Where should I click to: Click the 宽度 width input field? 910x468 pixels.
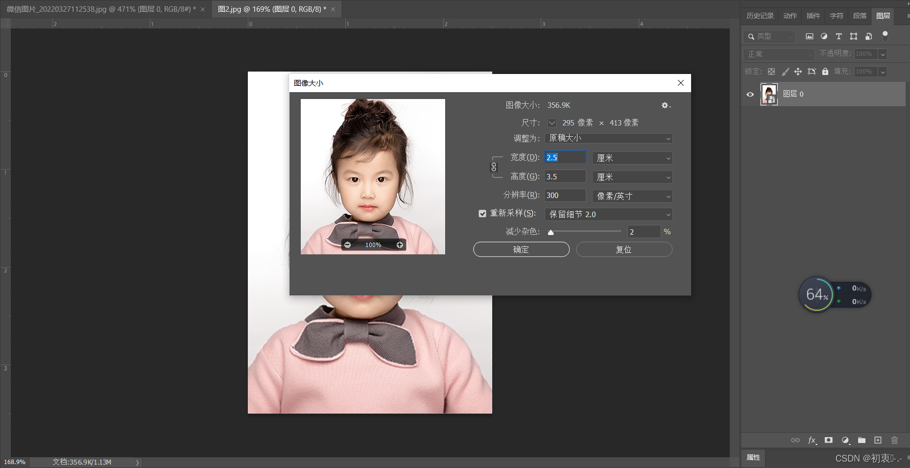pos(565,157)
